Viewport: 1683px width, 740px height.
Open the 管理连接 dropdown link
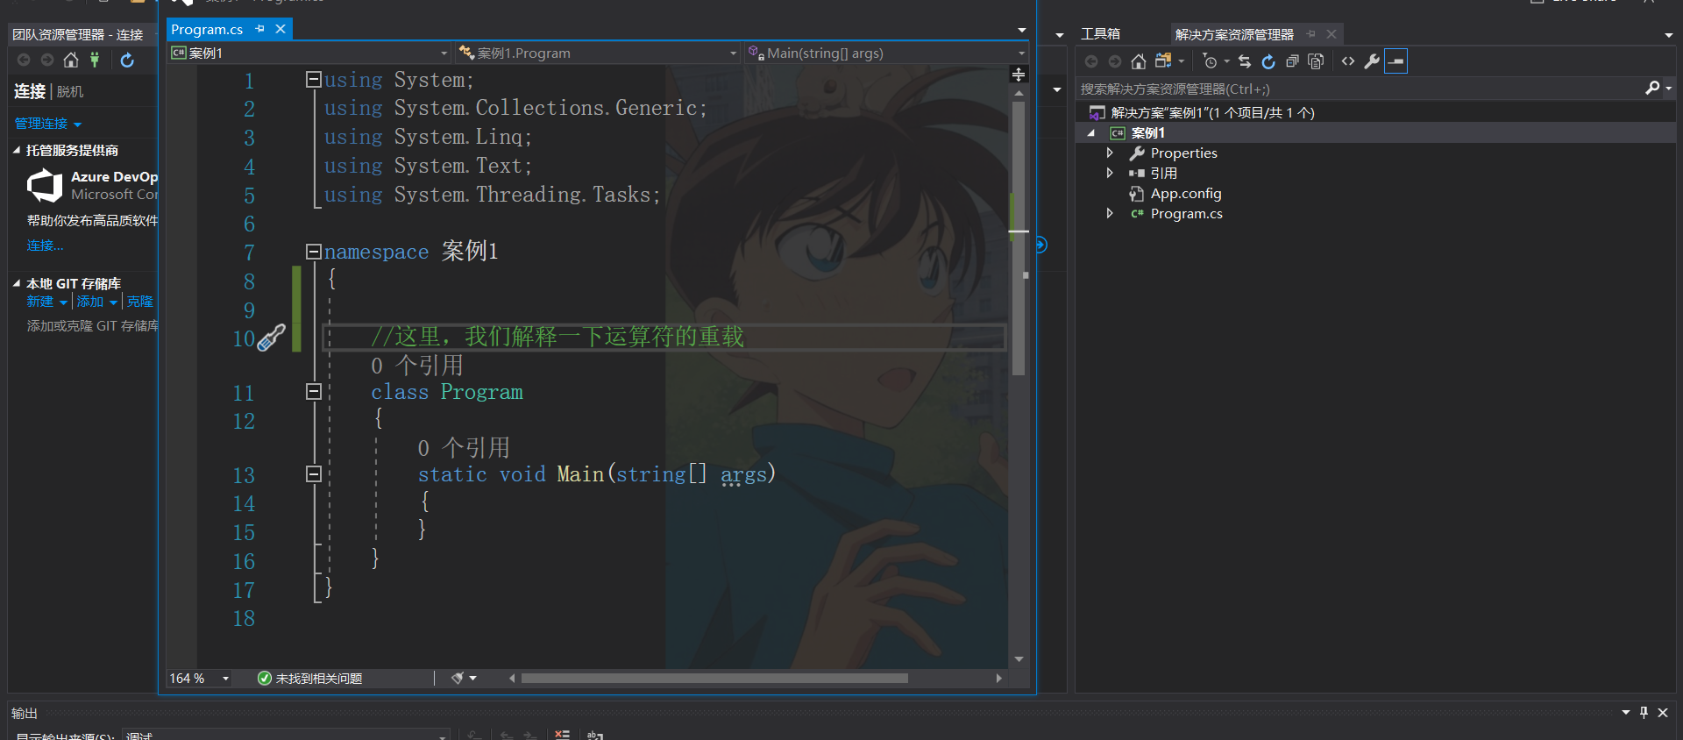[47, 124]
